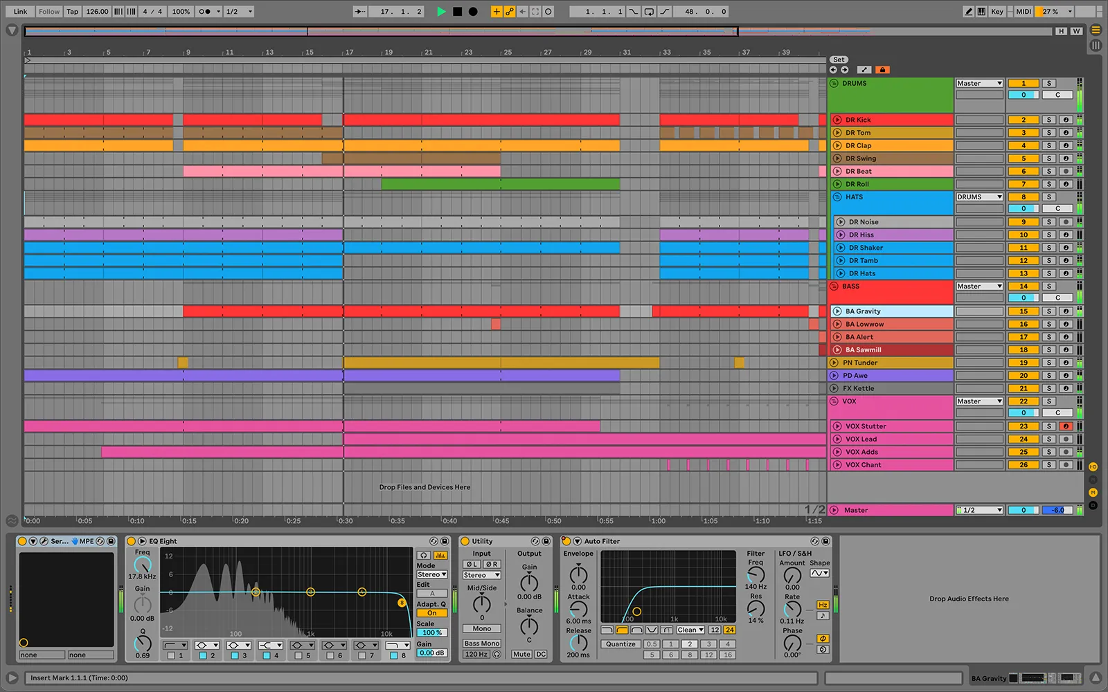This screenshot has height=692, width=1108.
Task: Open the quantization 1/2 dropdown
Action: 240,12
